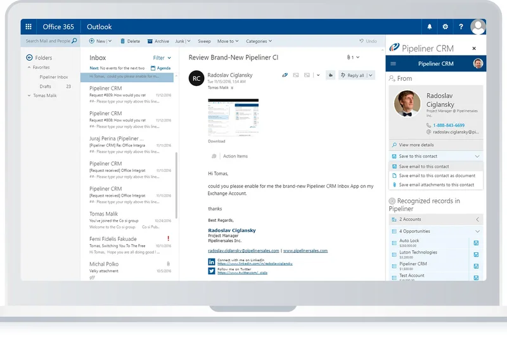This screenshot has height=337, width=507.
Task: Open attachment screenshot thumbnail
Action: [x=233, y=117]
